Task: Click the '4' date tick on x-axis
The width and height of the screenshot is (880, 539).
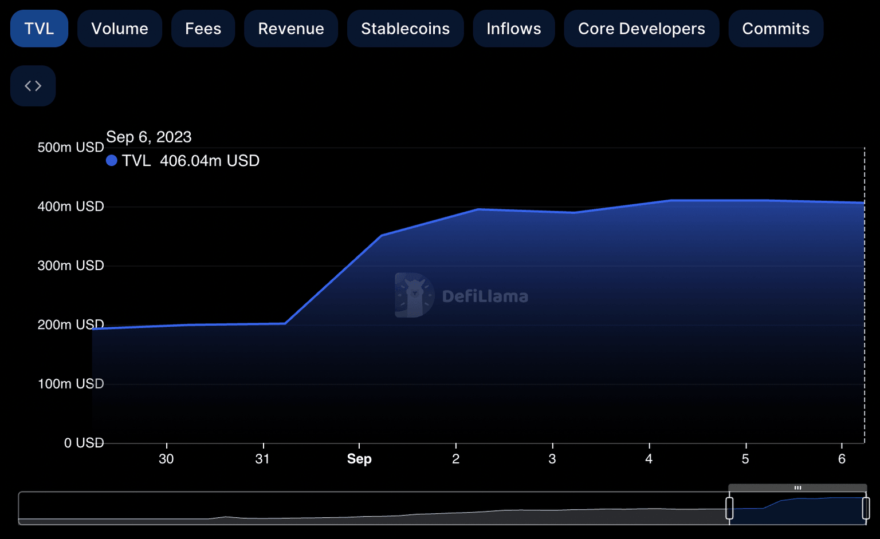Action: [x=649, y=459]
